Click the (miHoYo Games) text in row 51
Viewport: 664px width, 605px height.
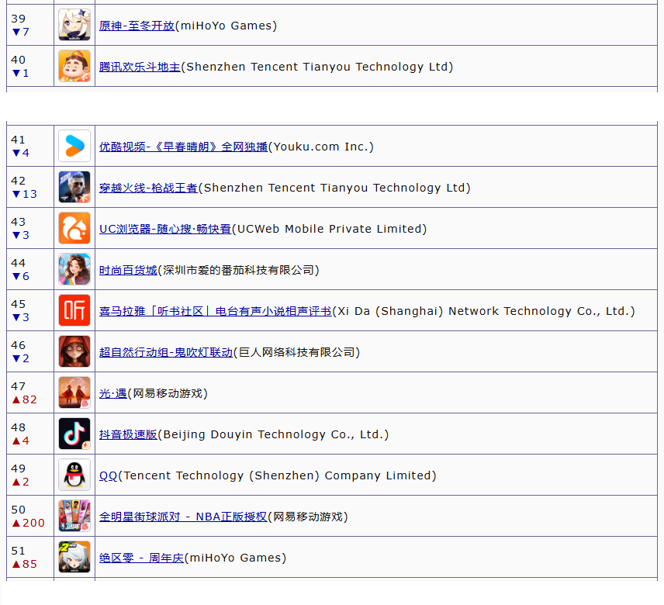(x=236, y=558)
